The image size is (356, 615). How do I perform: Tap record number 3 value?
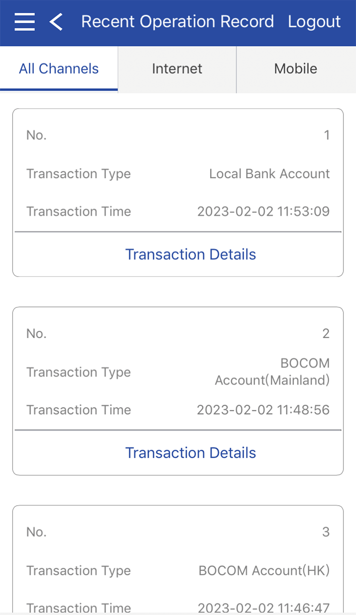click(x=326, y=532)
